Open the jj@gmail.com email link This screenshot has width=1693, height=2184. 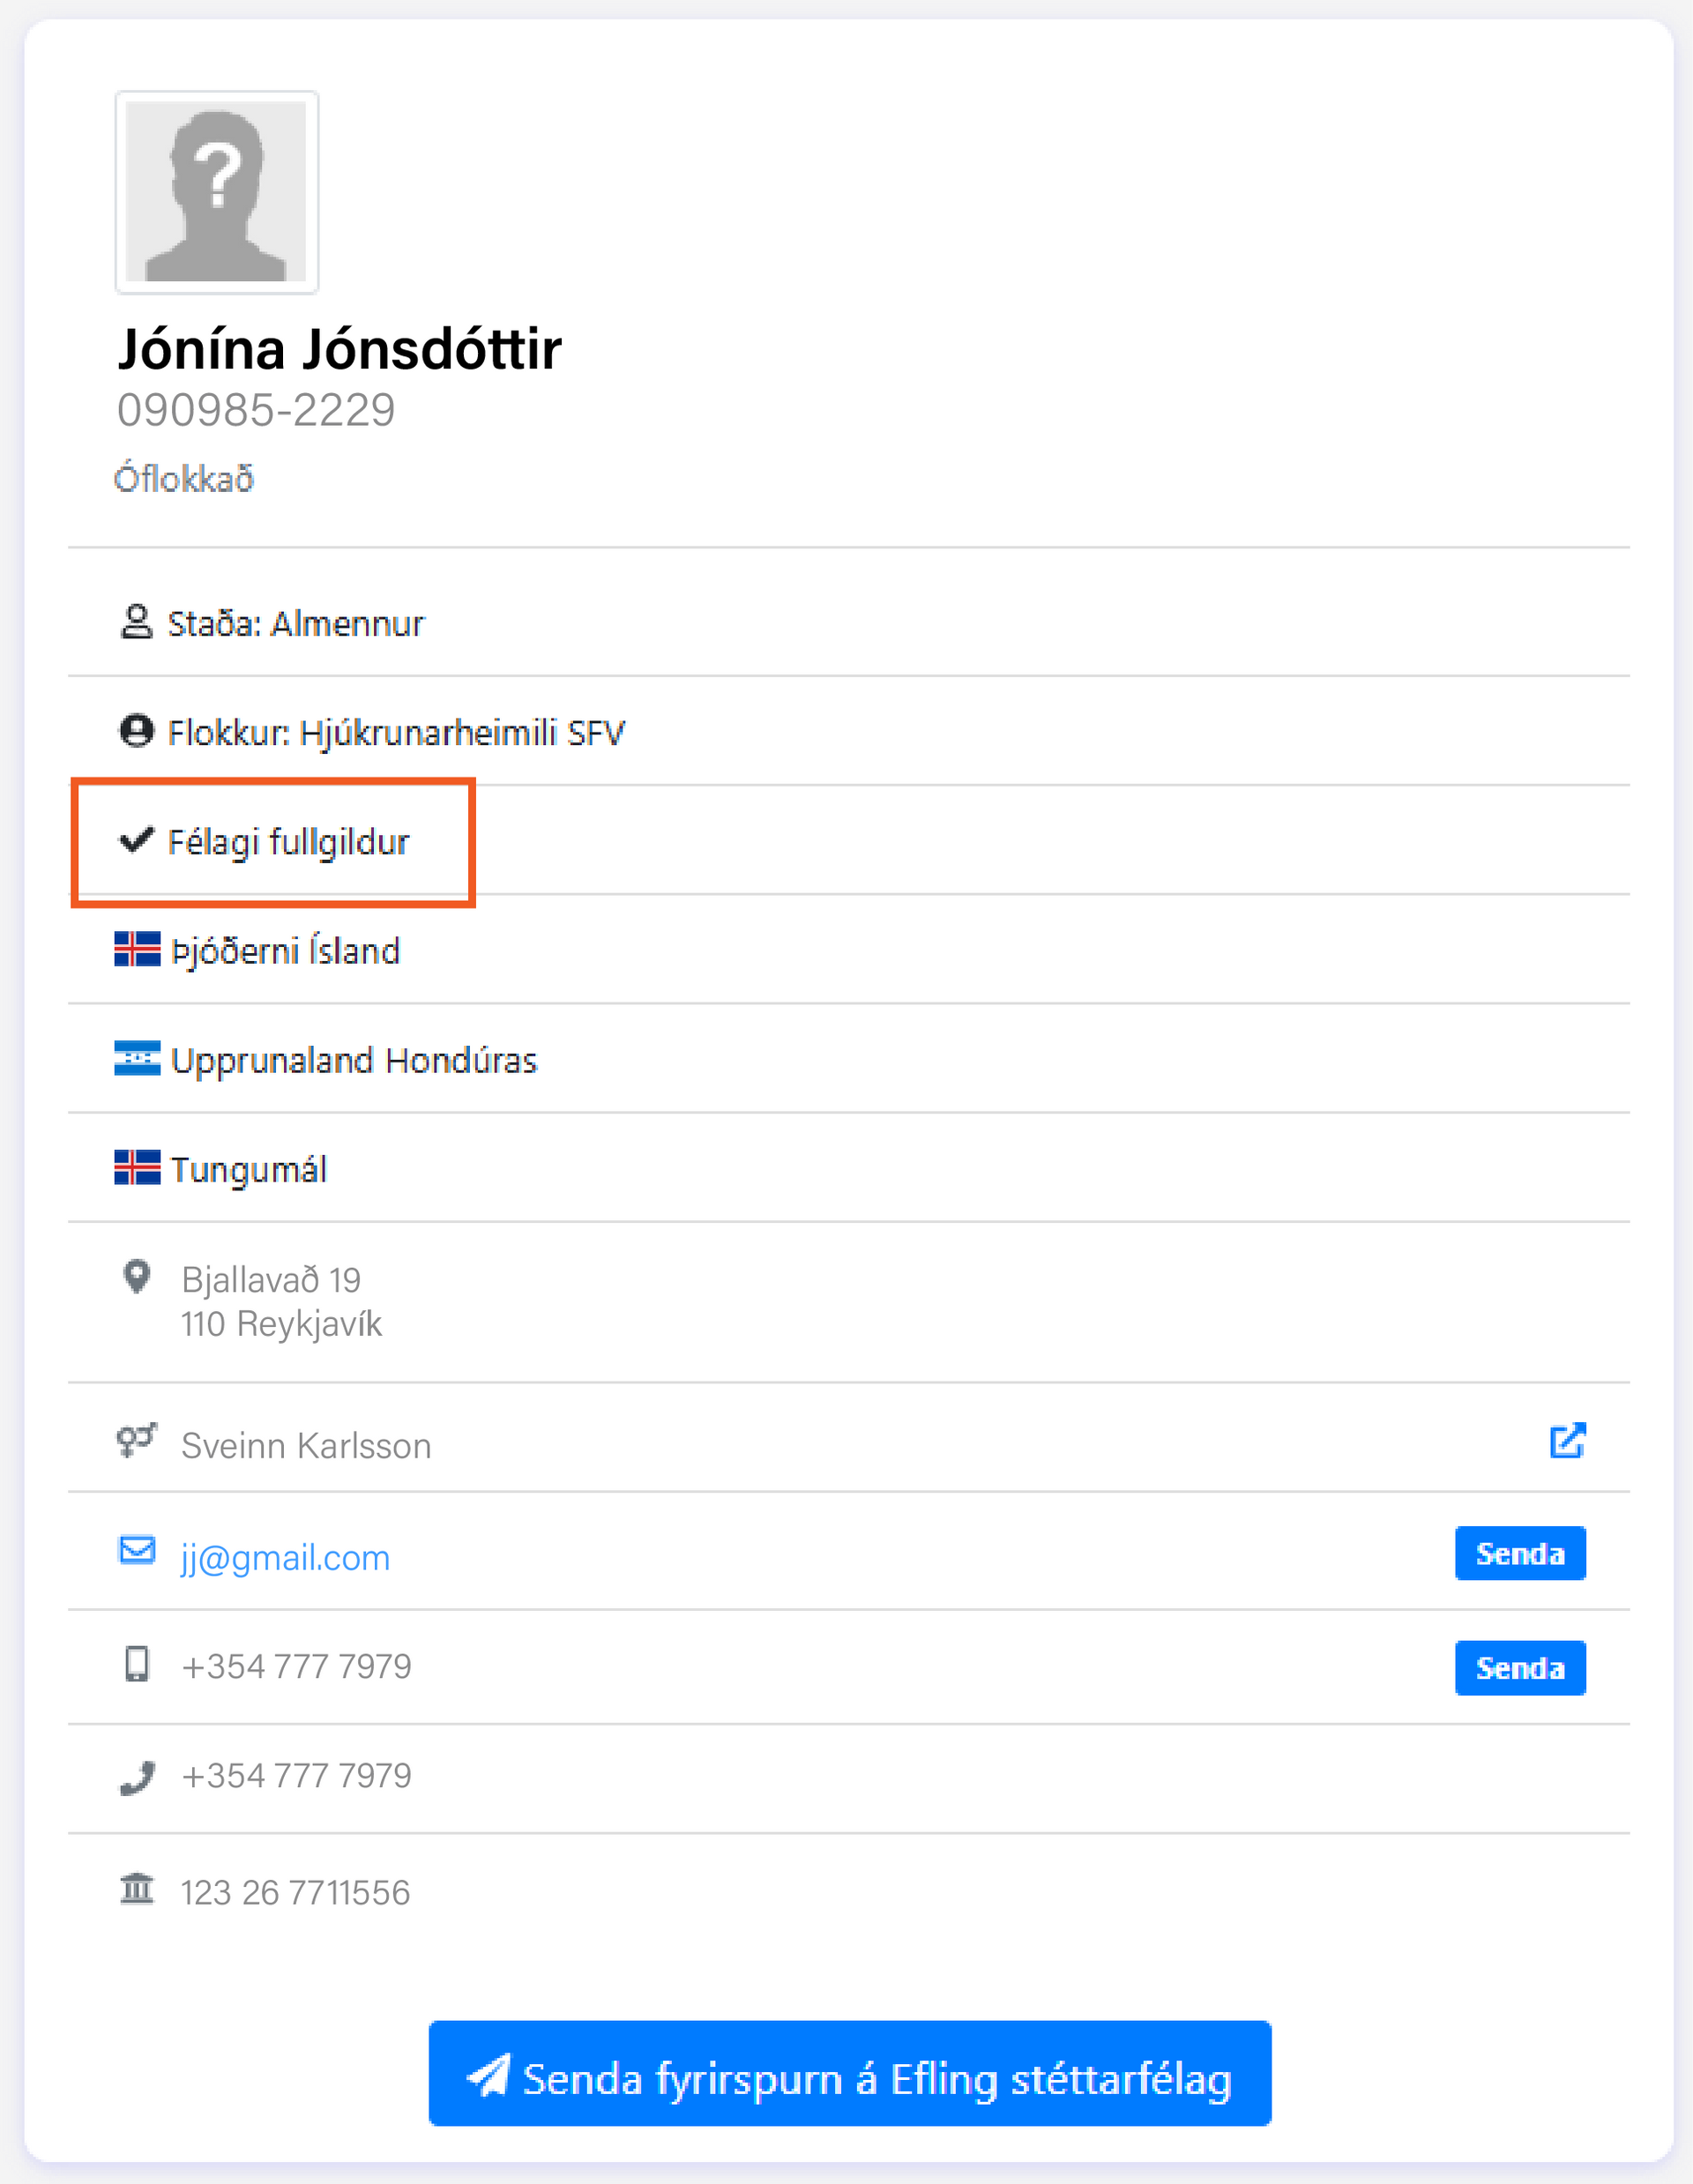[285, 1558]
